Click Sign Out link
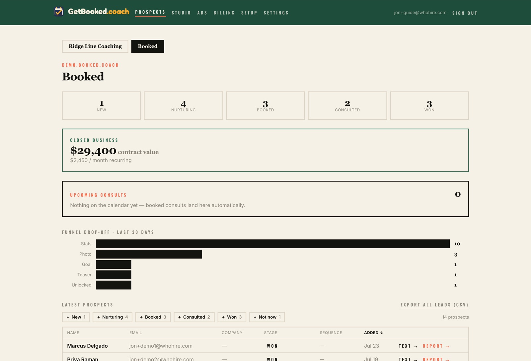 465,13
